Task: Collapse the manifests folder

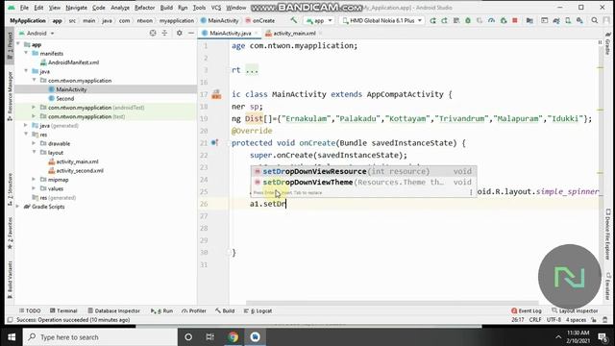Action: pos(26,53)
